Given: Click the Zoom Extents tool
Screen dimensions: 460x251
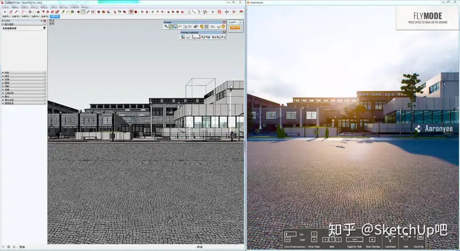Looking at the screenshot, I should 93,11.
